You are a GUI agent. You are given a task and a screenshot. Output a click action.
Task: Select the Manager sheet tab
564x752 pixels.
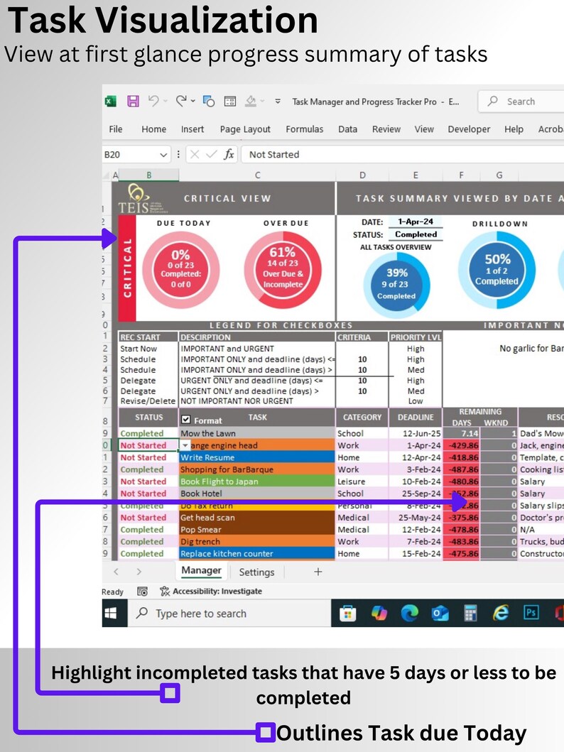click(x=202, y=571)
